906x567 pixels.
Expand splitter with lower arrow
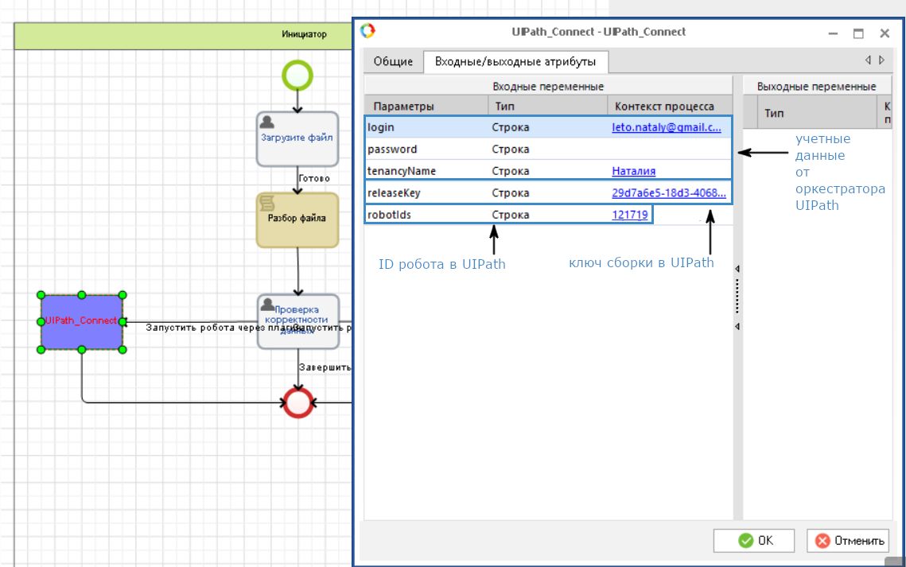click(737, 327)
